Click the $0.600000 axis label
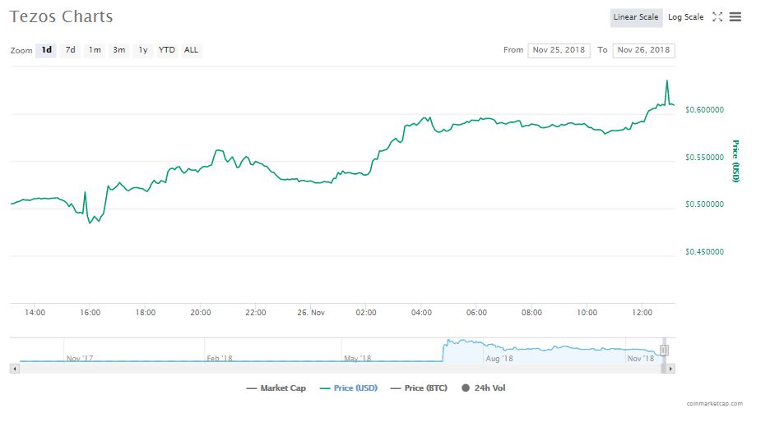Screen dimensions: 770x422 click(705, 110)
